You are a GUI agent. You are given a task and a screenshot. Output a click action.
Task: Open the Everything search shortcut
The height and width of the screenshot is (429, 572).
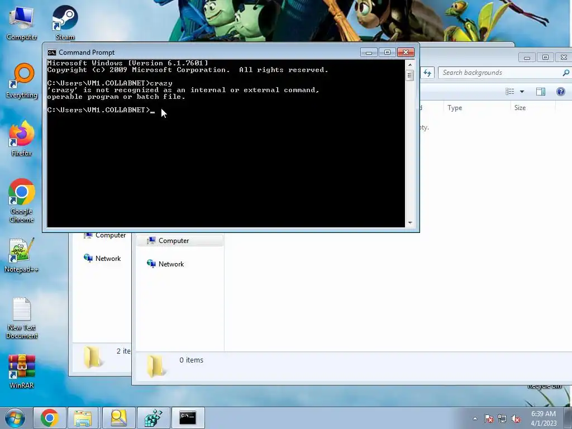[22, 81]
